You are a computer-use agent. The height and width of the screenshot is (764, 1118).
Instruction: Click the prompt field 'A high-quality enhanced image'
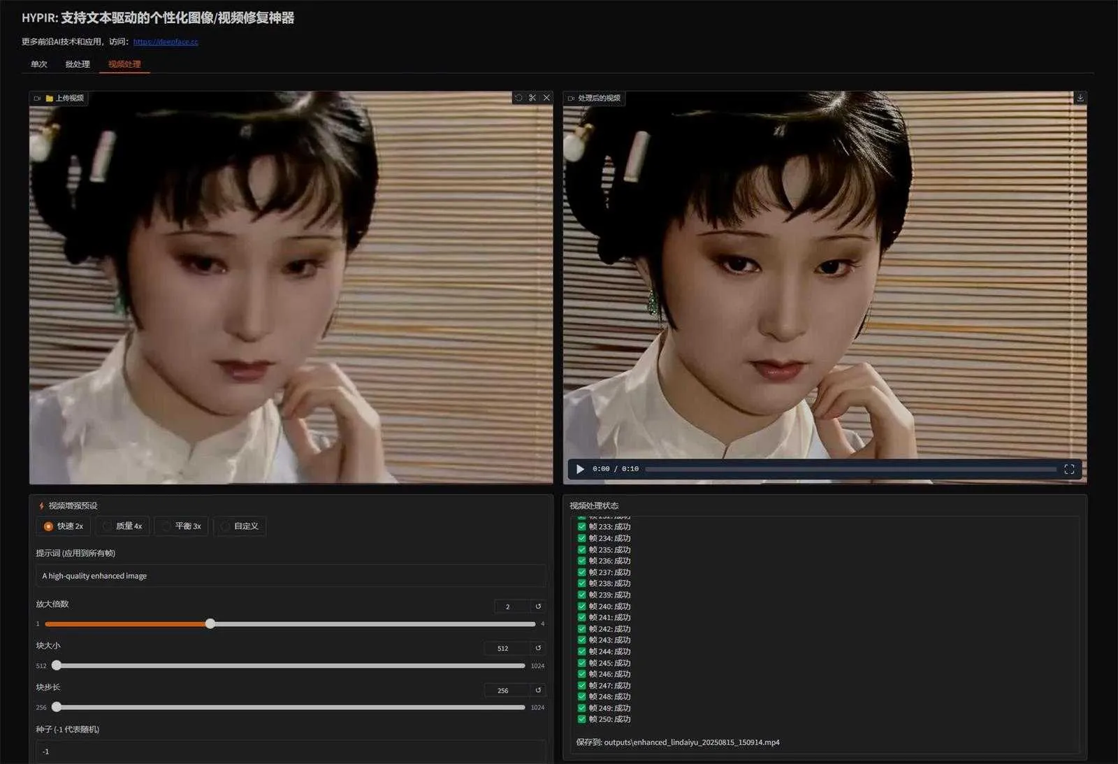(291, 576)
